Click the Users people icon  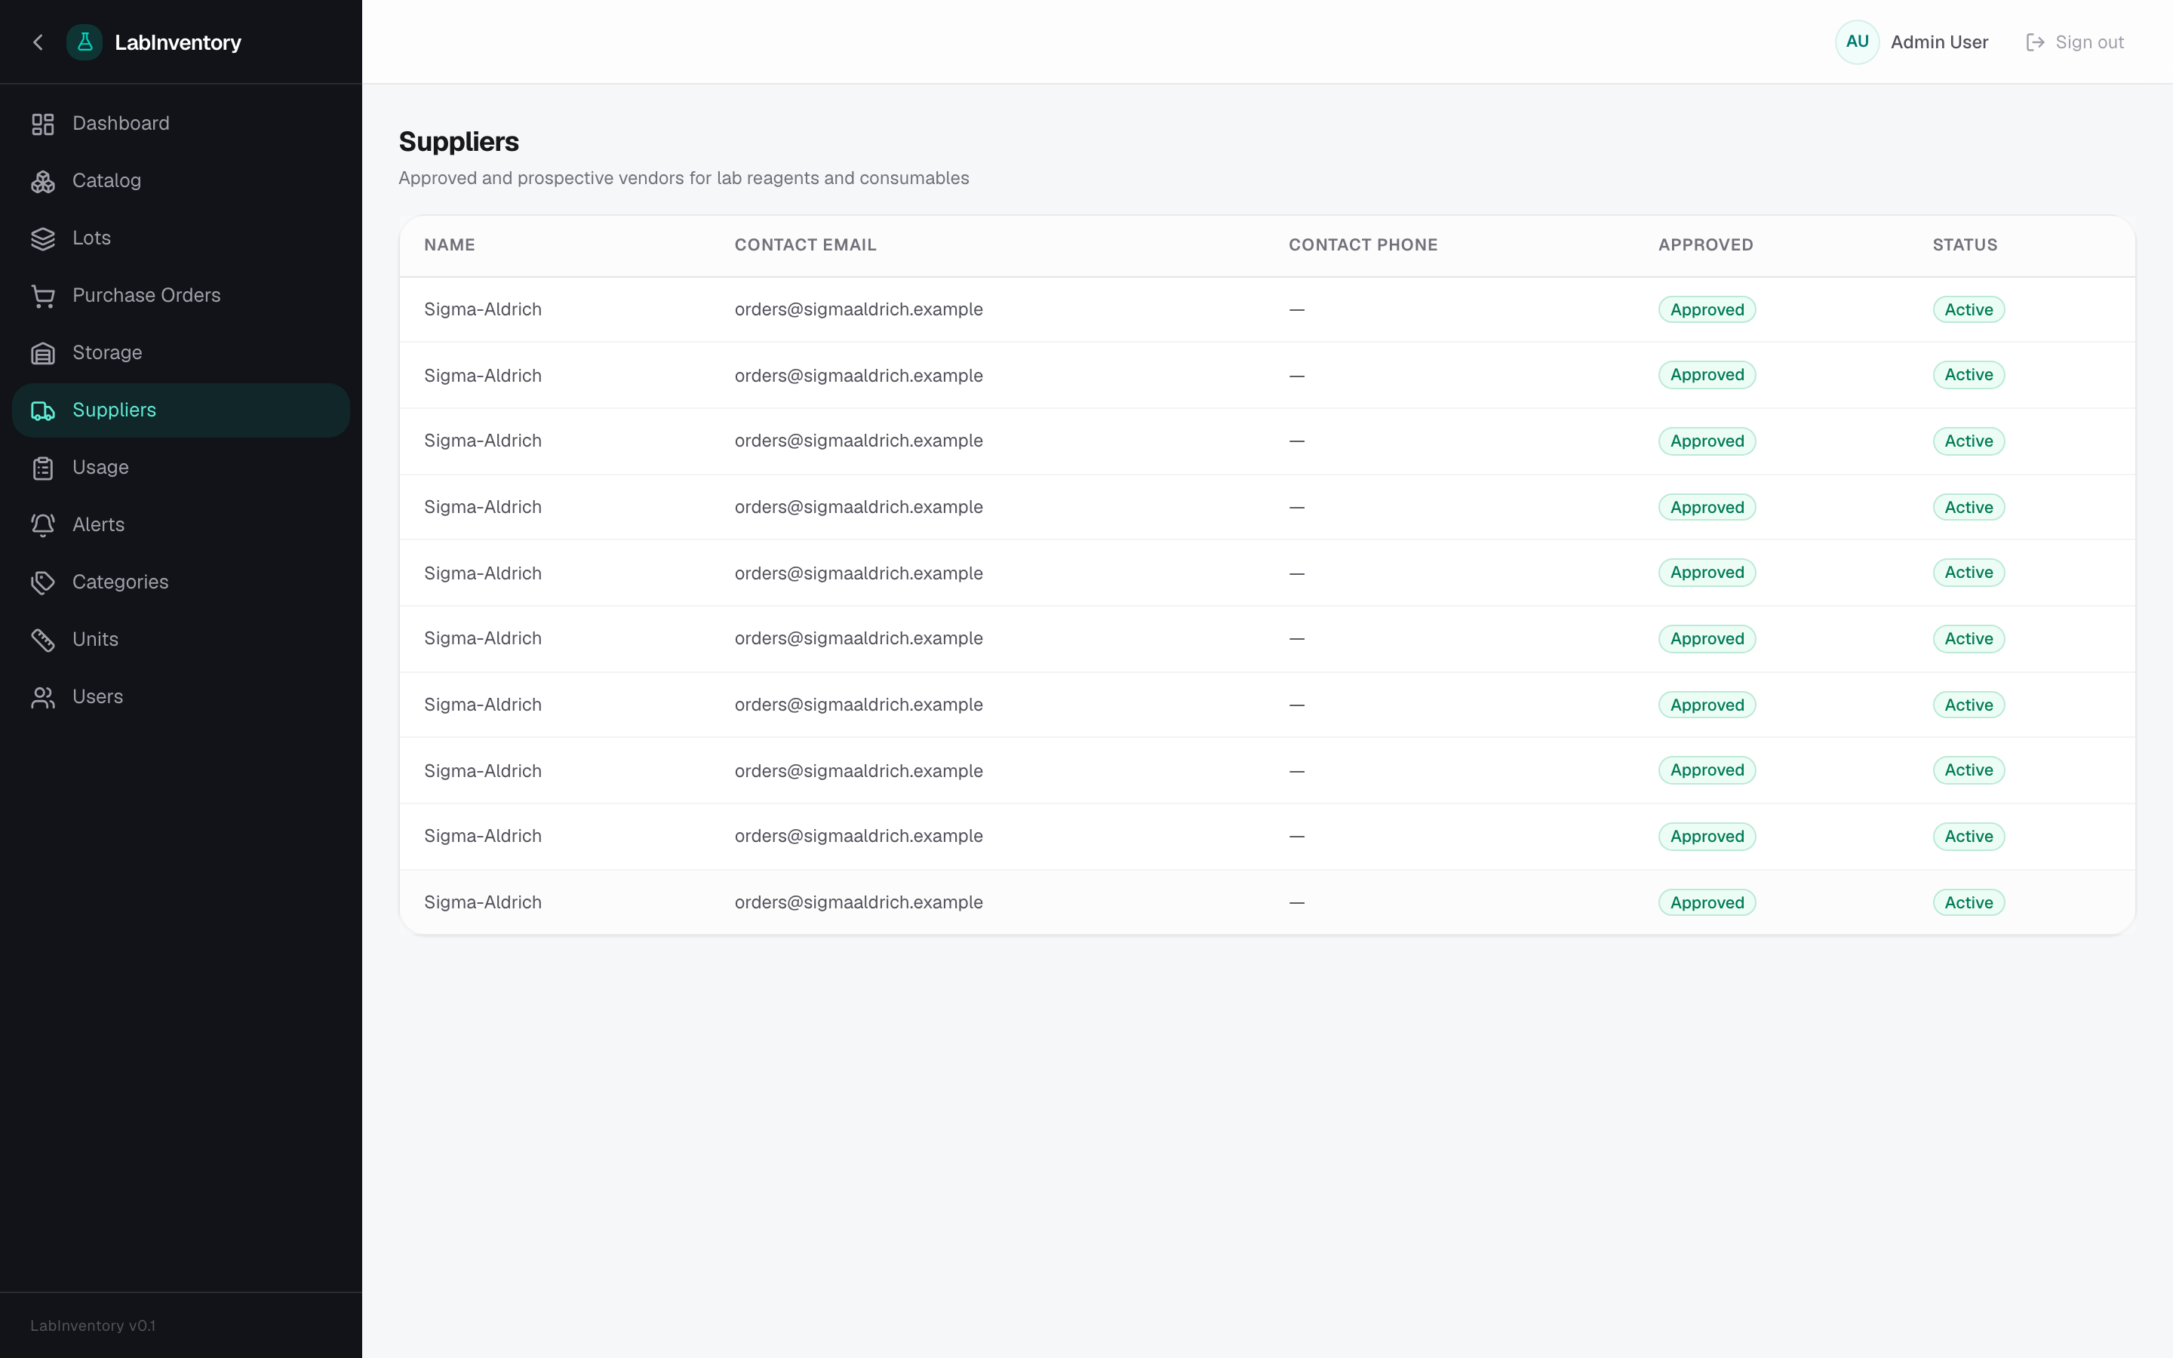coord(43,698)
